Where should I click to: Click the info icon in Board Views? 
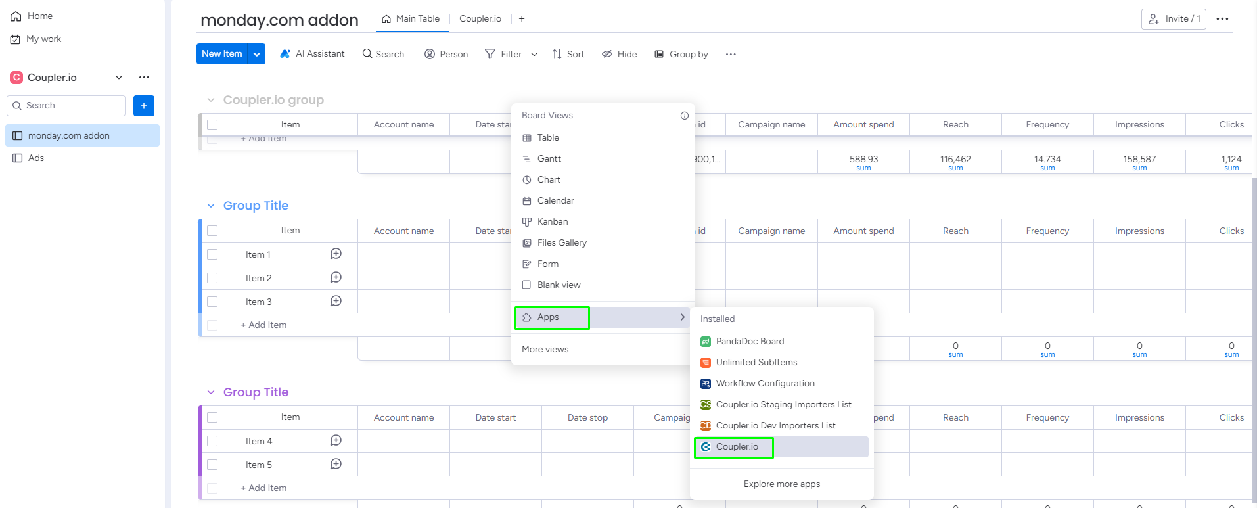(684, 116)
